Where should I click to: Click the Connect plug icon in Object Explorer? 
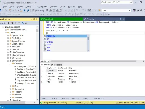[8, 23]
